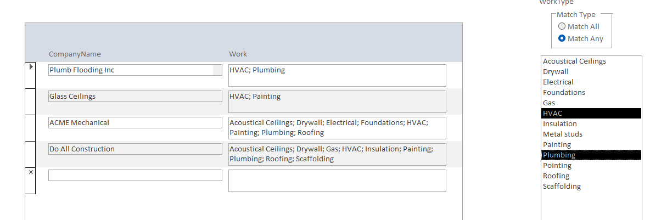Viewport: 650px width, 220px height.
Task: Select the Do All Construction record selector
Action: 30,154
